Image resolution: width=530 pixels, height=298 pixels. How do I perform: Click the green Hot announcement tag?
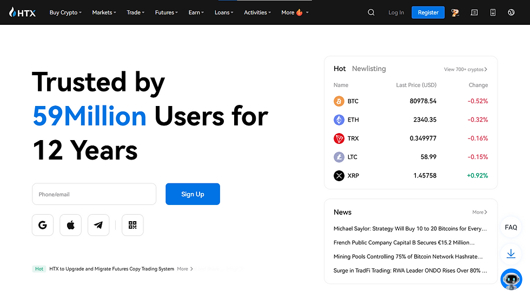pos(39,269)
